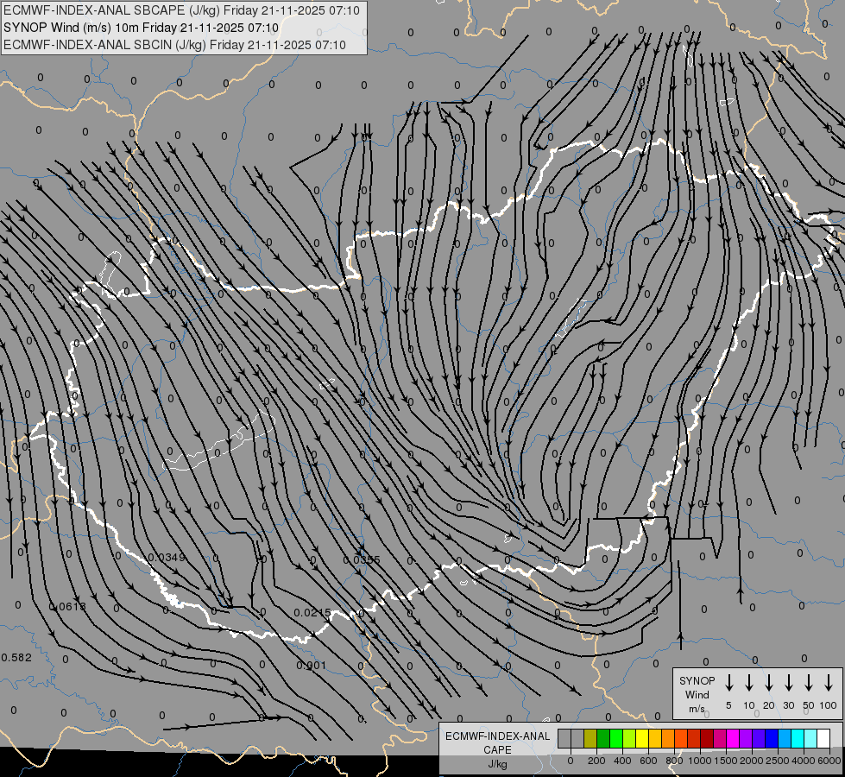Click the map value 0.0355
The image size is (845, 777).
pos(362,559)
